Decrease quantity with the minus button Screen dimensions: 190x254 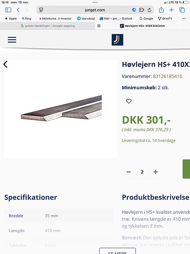[x=129, y=172]
